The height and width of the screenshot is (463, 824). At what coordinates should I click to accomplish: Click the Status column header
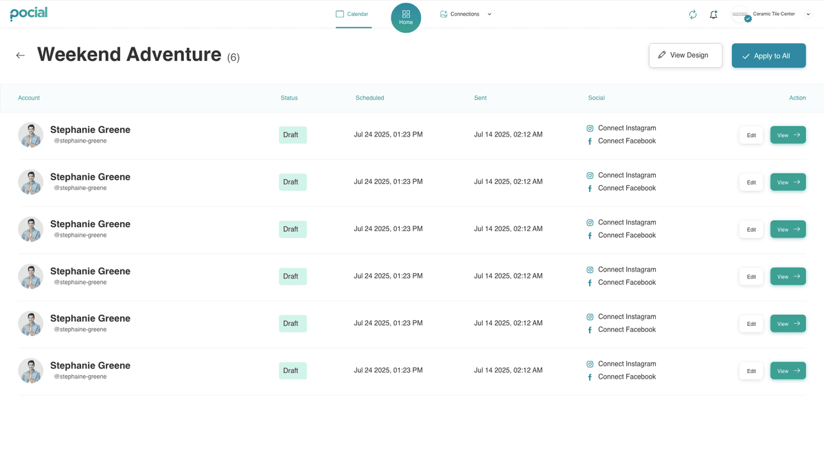(x=289, y=98)
